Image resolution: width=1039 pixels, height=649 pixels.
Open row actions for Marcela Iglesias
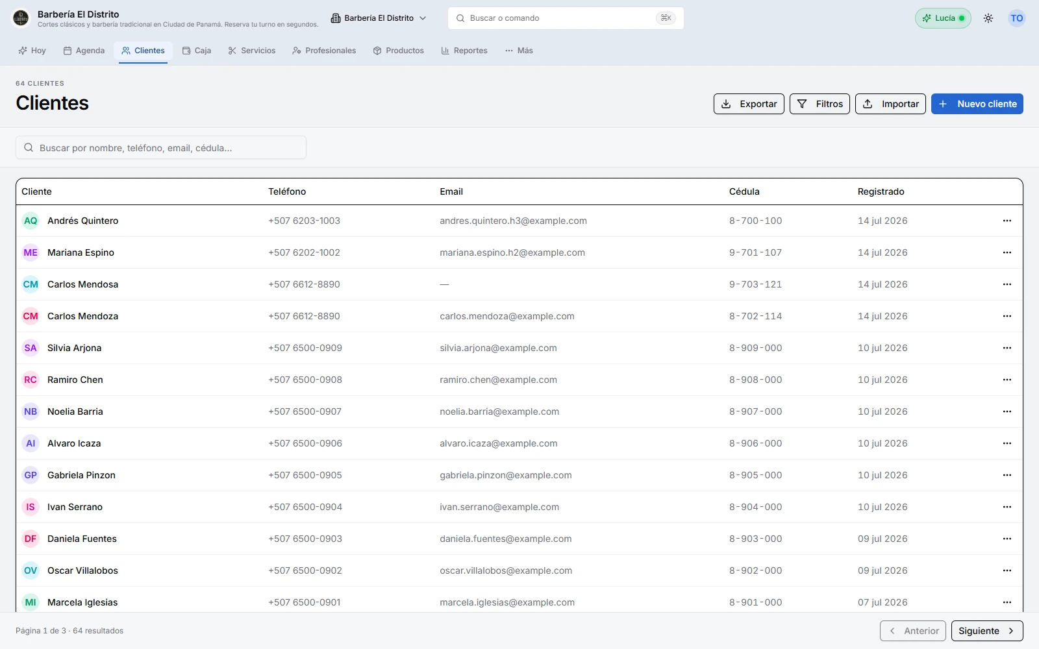tap(1007, 602)
